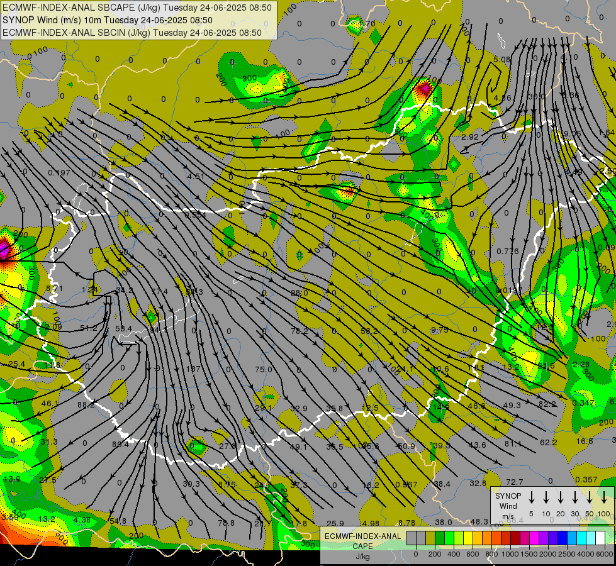Select the SBCIN title line

click(x=132, y=33)
